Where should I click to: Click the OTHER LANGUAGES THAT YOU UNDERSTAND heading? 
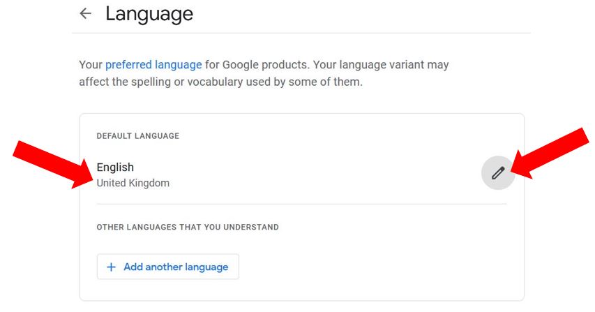(x=188, y=228)
